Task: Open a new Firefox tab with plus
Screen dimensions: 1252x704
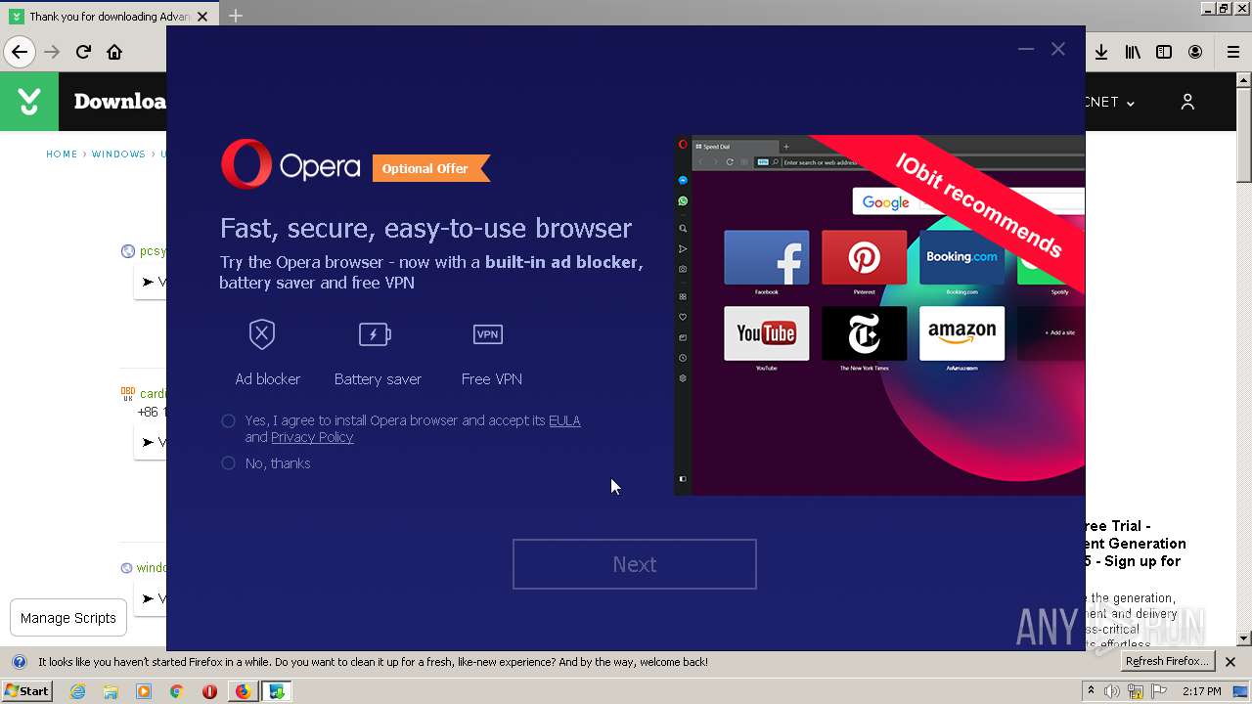Action: pos(236,16)
